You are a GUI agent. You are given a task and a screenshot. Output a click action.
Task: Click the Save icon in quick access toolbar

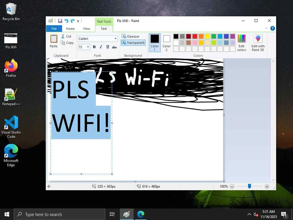tap(60, 21)
